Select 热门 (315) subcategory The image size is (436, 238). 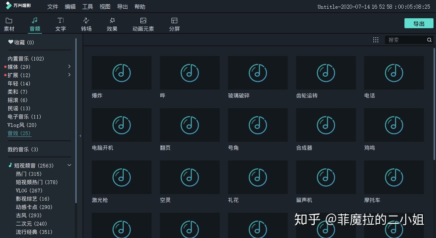(29, 174)
